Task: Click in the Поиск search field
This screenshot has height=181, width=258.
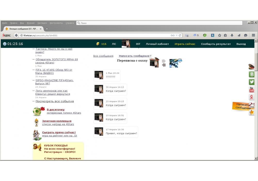Action: (160, 23)
